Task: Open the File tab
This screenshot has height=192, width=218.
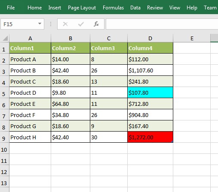Action: pos(11,8)
